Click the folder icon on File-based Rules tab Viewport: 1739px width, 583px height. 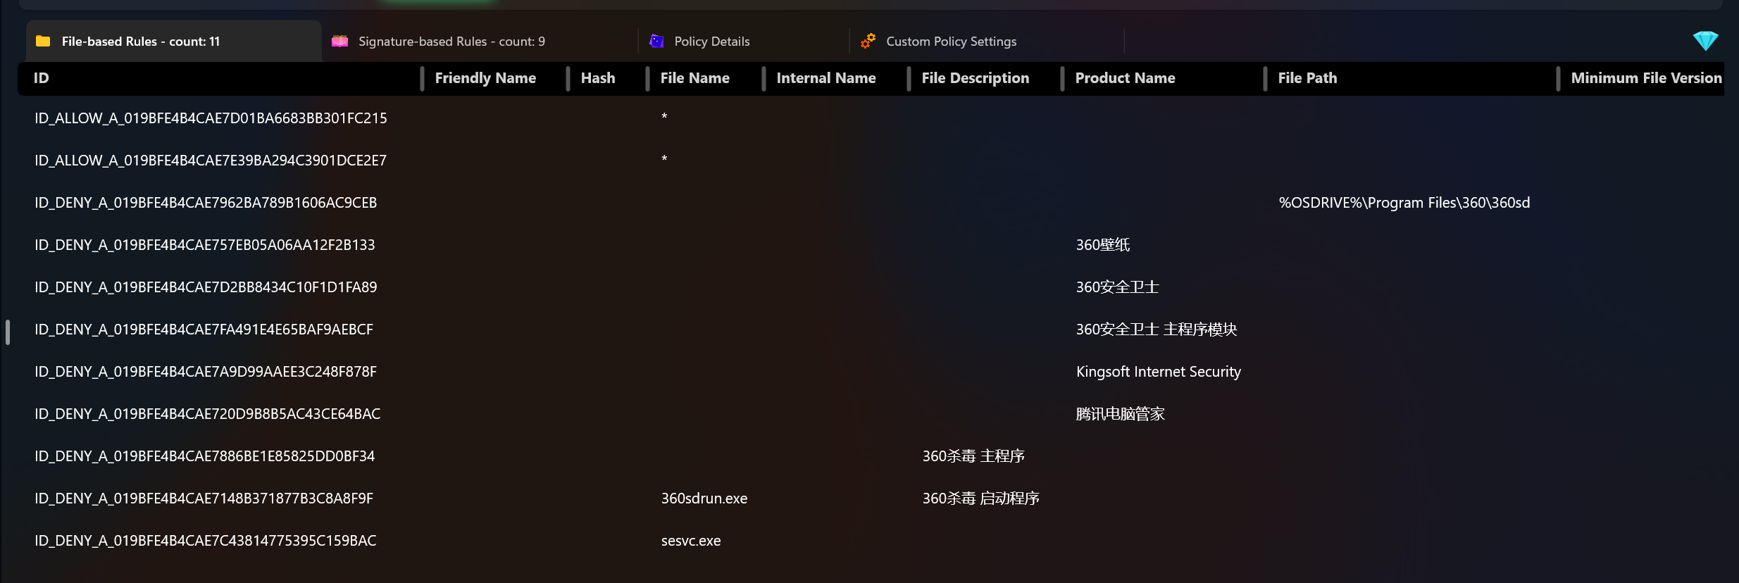coord(43,42)
